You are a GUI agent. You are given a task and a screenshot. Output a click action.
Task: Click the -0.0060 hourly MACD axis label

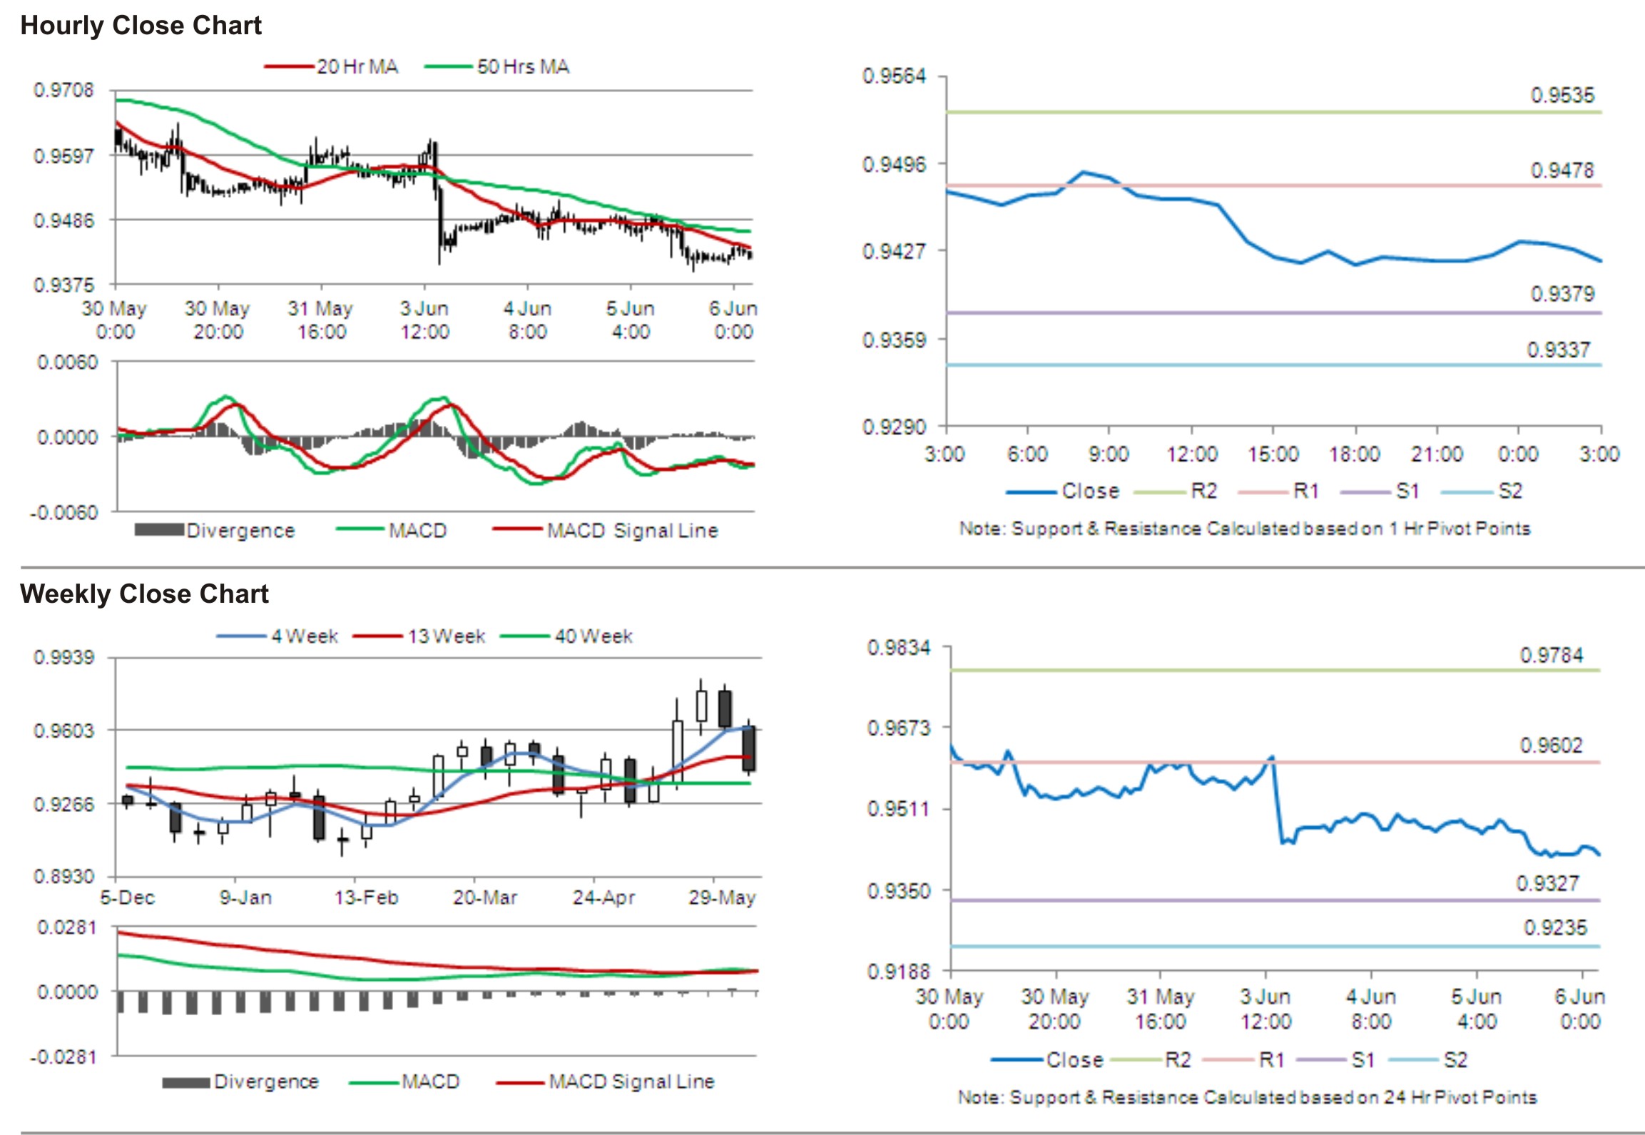pos(63,512)
